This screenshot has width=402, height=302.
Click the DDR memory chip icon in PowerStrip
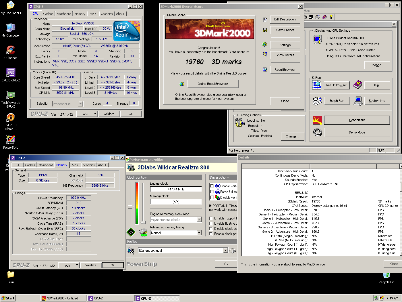pos(143,232)
